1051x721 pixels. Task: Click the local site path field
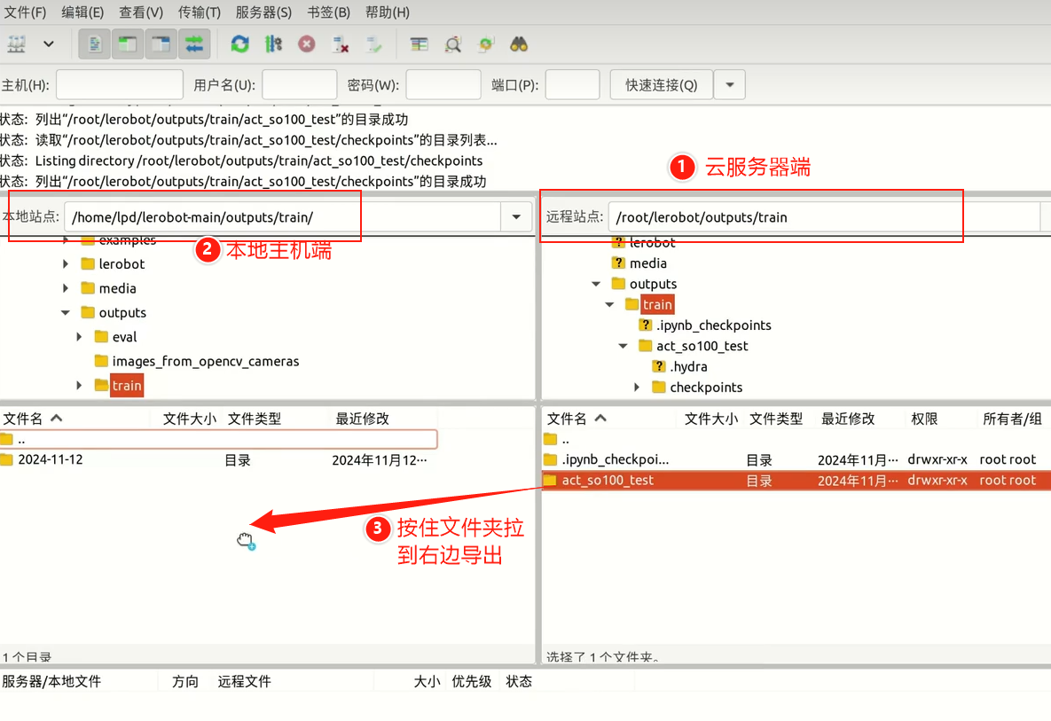click(282, 217)
